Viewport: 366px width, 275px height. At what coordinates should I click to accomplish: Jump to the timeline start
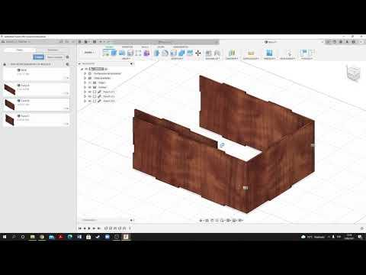(x=80, y=228)
